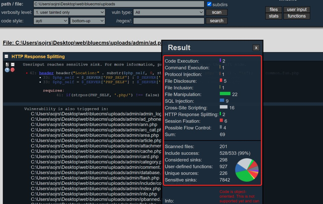Click the User-defined functions value 927
323x204 pixels.
(223, 167)
